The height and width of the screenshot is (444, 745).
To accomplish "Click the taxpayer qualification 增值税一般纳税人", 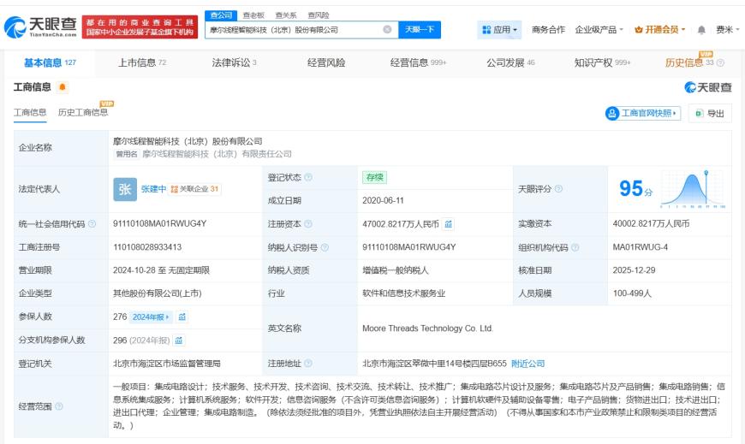I will coord(396,270).
